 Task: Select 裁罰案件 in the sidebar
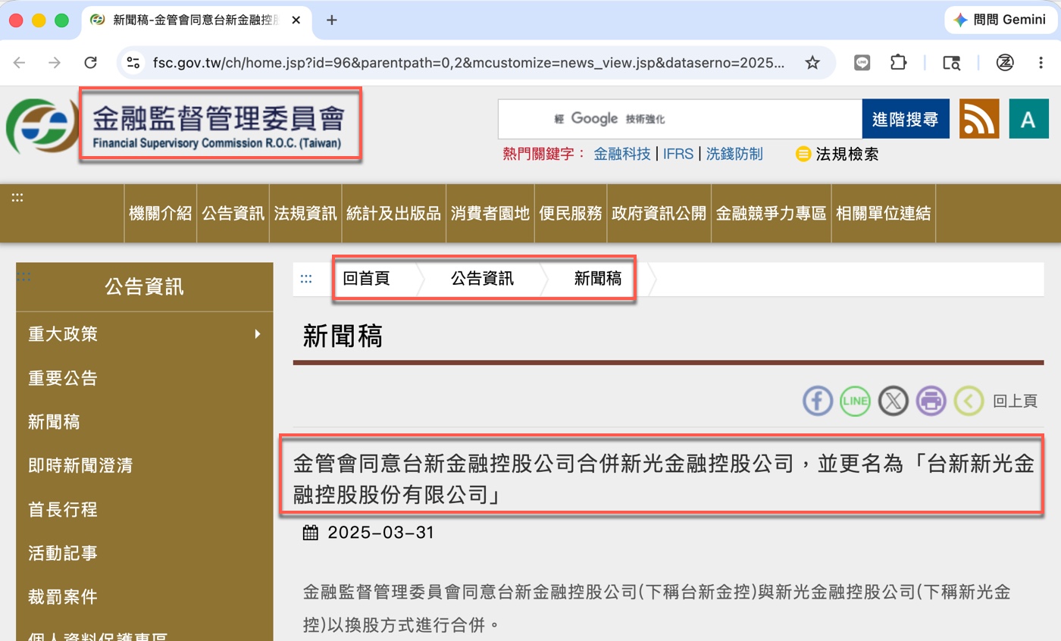click(63, 597)
